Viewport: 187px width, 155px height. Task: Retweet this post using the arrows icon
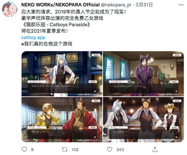click(x=65, y=150)
